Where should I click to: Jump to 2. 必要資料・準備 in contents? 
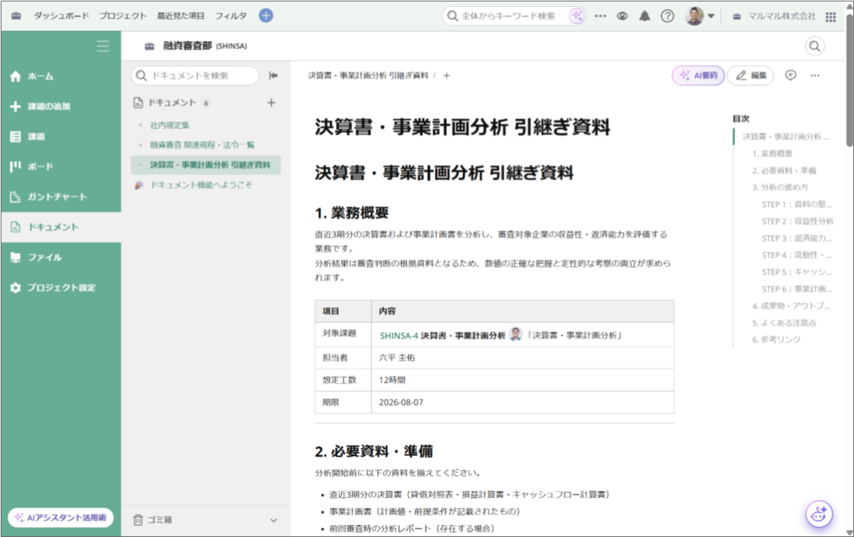784,171
